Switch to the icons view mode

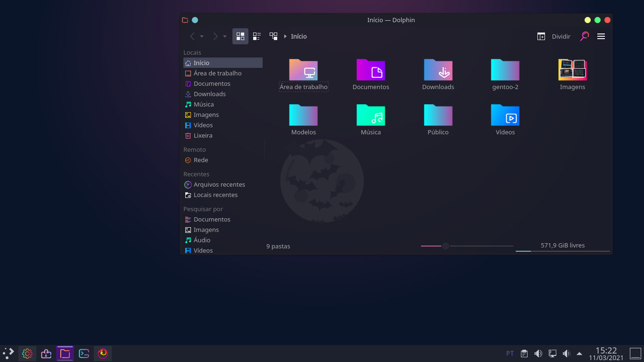pos(240,36)
